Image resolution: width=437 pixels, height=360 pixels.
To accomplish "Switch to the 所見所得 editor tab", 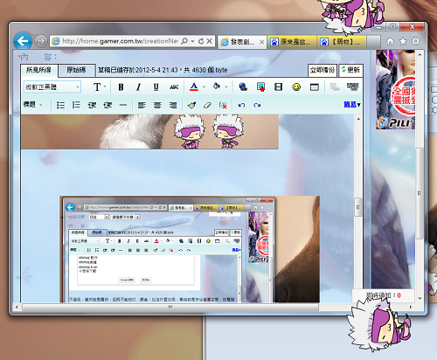I will [39, 70].
